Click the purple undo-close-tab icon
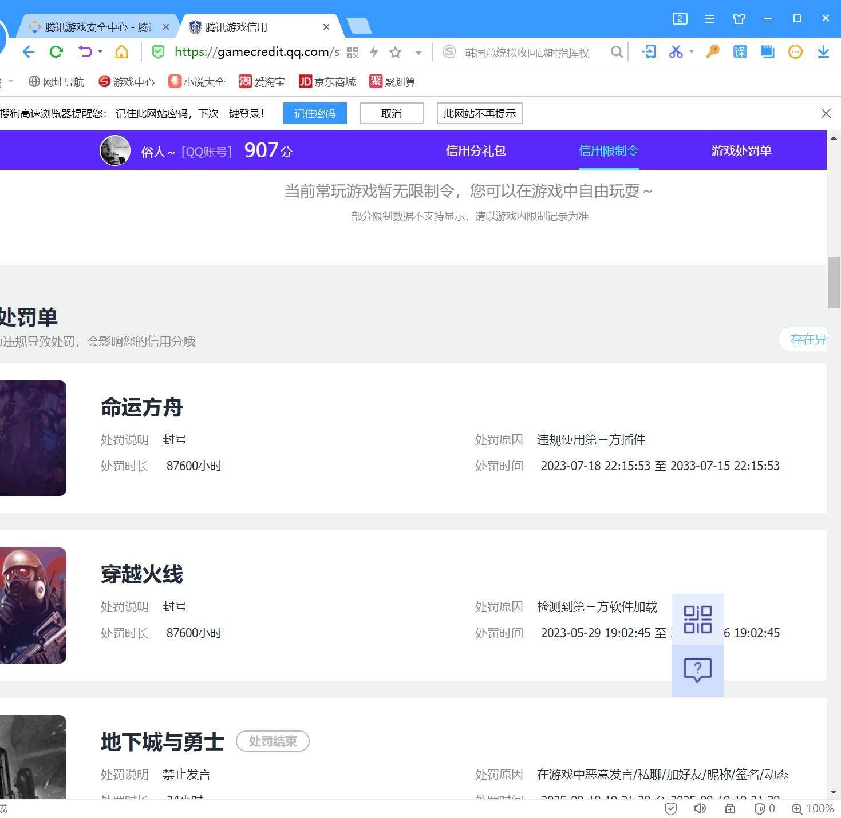 pyautogui.click(x=85, y=52)
